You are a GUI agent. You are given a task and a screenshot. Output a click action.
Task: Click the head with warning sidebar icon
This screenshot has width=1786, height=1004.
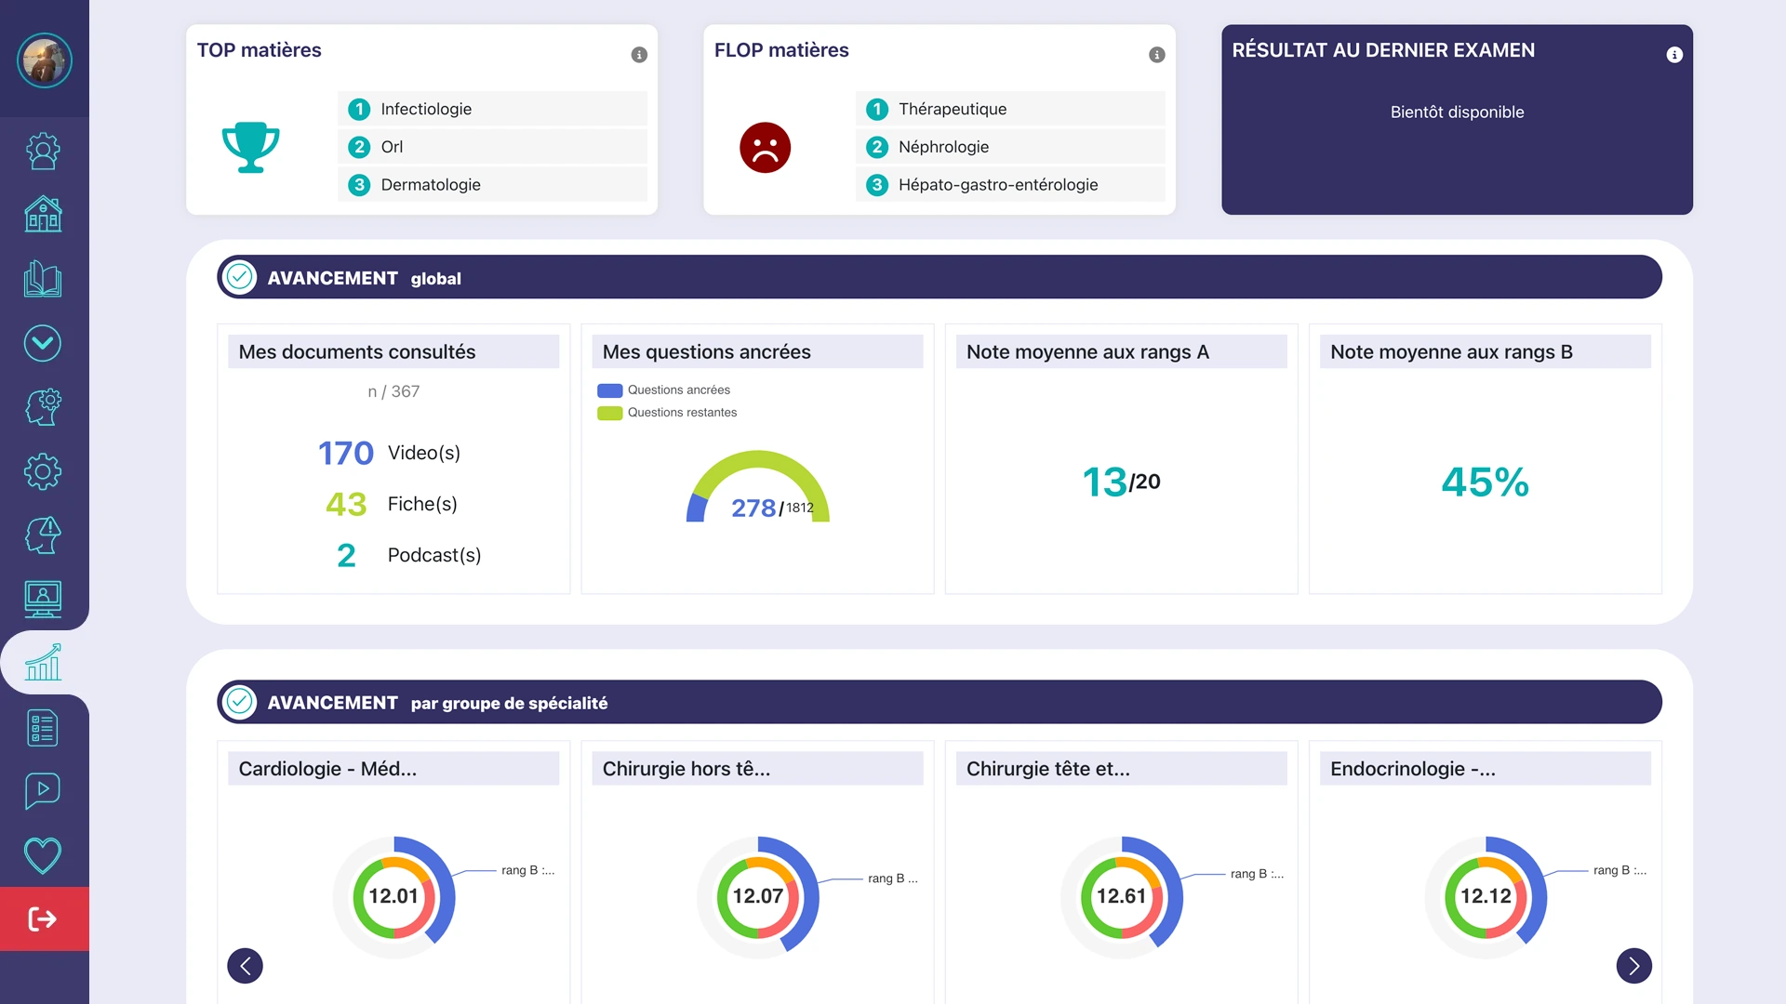(43, 535)
